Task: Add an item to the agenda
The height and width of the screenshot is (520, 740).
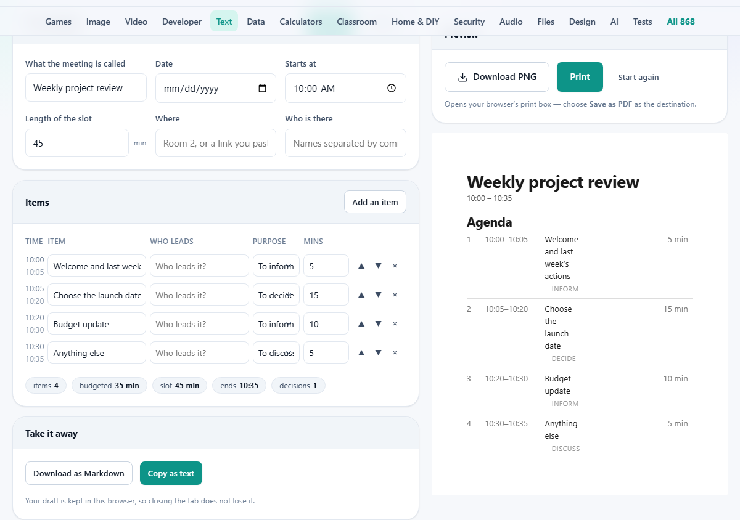Action: tap(375, 202)
